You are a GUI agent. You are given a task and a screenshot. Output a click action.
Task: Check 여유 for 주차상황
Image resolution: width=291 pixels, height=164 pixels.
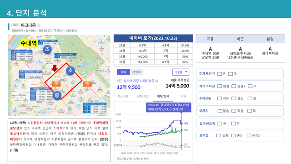220,98
